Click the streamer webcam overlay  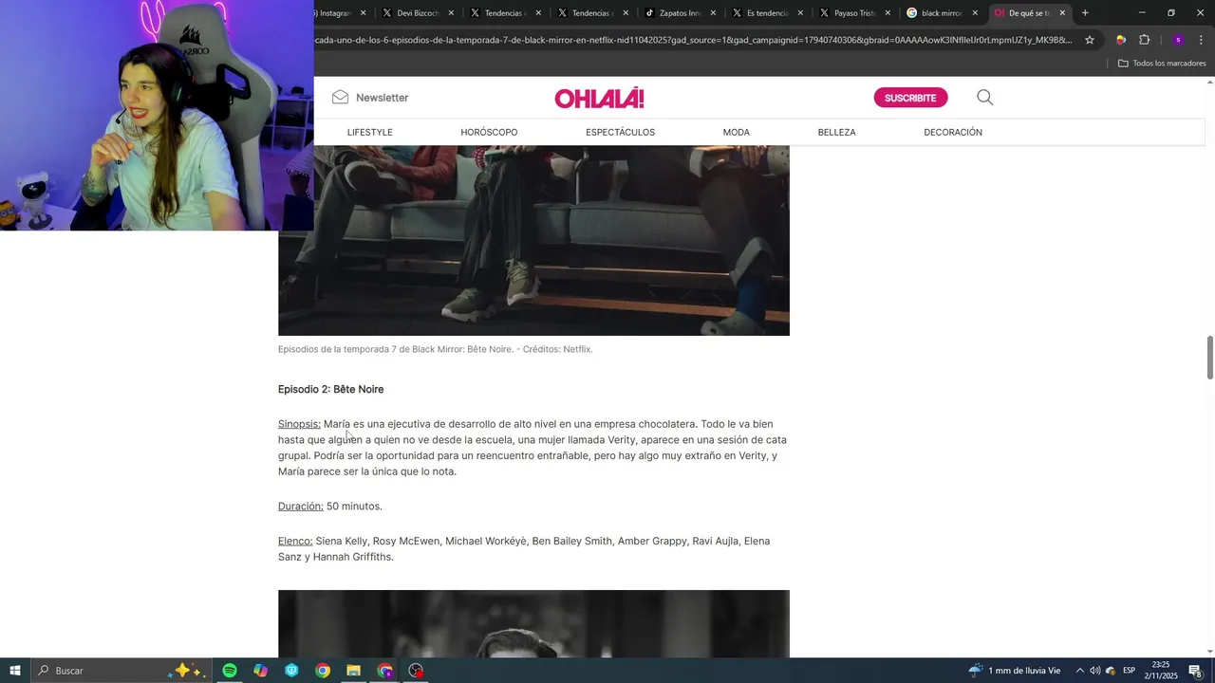pos(157,115)
